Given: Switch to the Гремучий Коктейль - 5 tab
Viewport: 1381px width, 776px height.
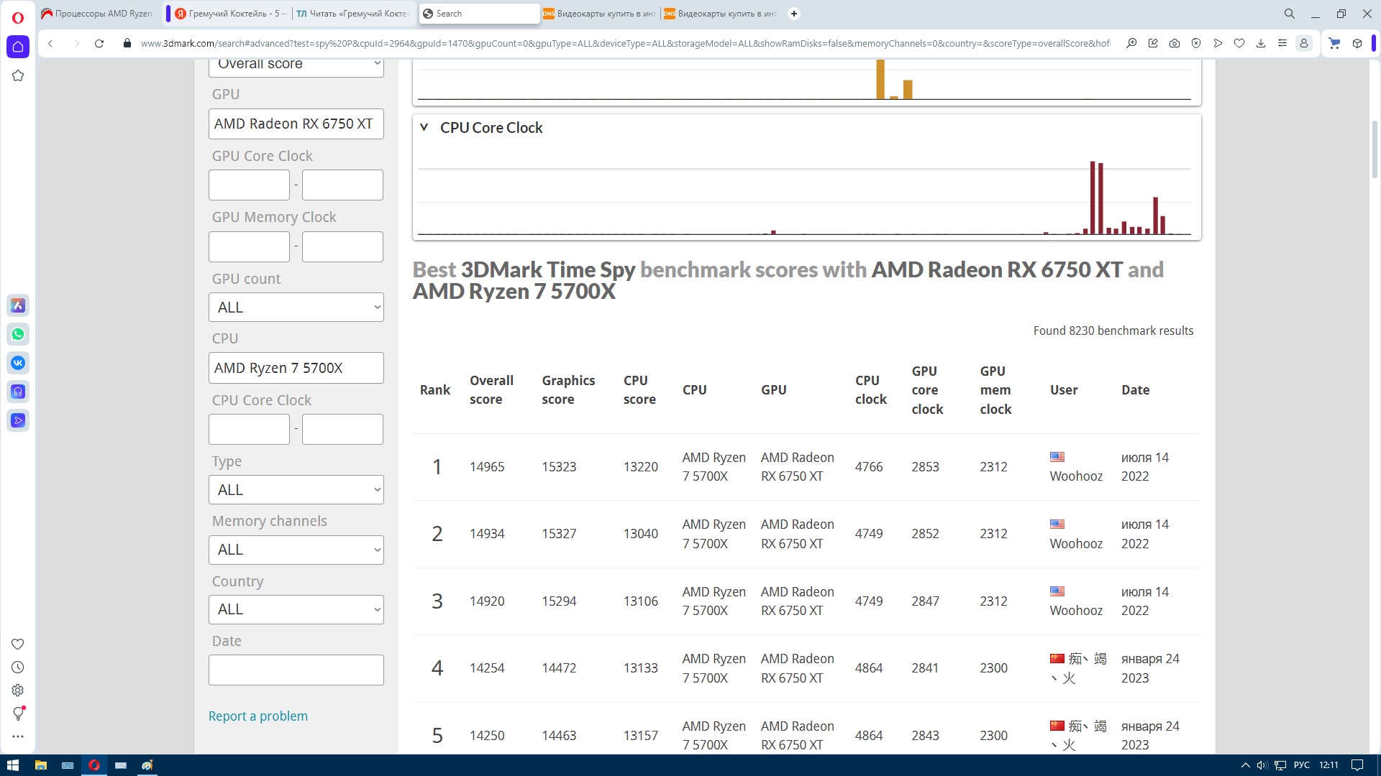Looking at the screenshot, I should pos(230,13).
